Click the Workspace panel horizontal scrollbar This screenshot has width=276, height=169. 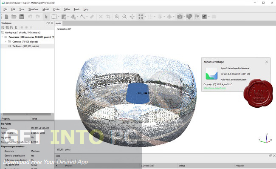(x=27, y=115)
